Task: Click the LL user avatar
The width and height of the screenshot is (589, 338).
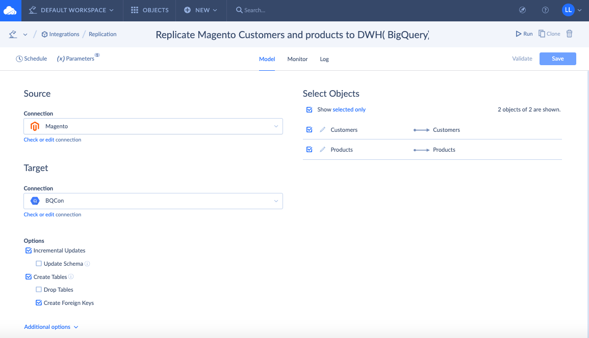Action: (x=568, y=10)
